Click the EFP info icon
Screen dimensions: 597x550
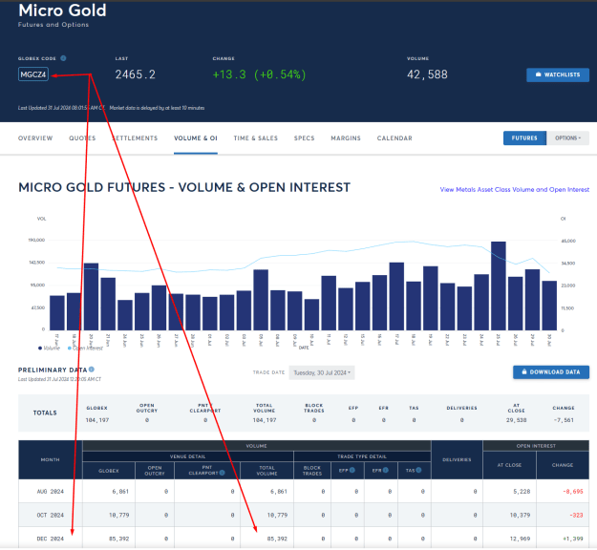click(x=352, y=470)
